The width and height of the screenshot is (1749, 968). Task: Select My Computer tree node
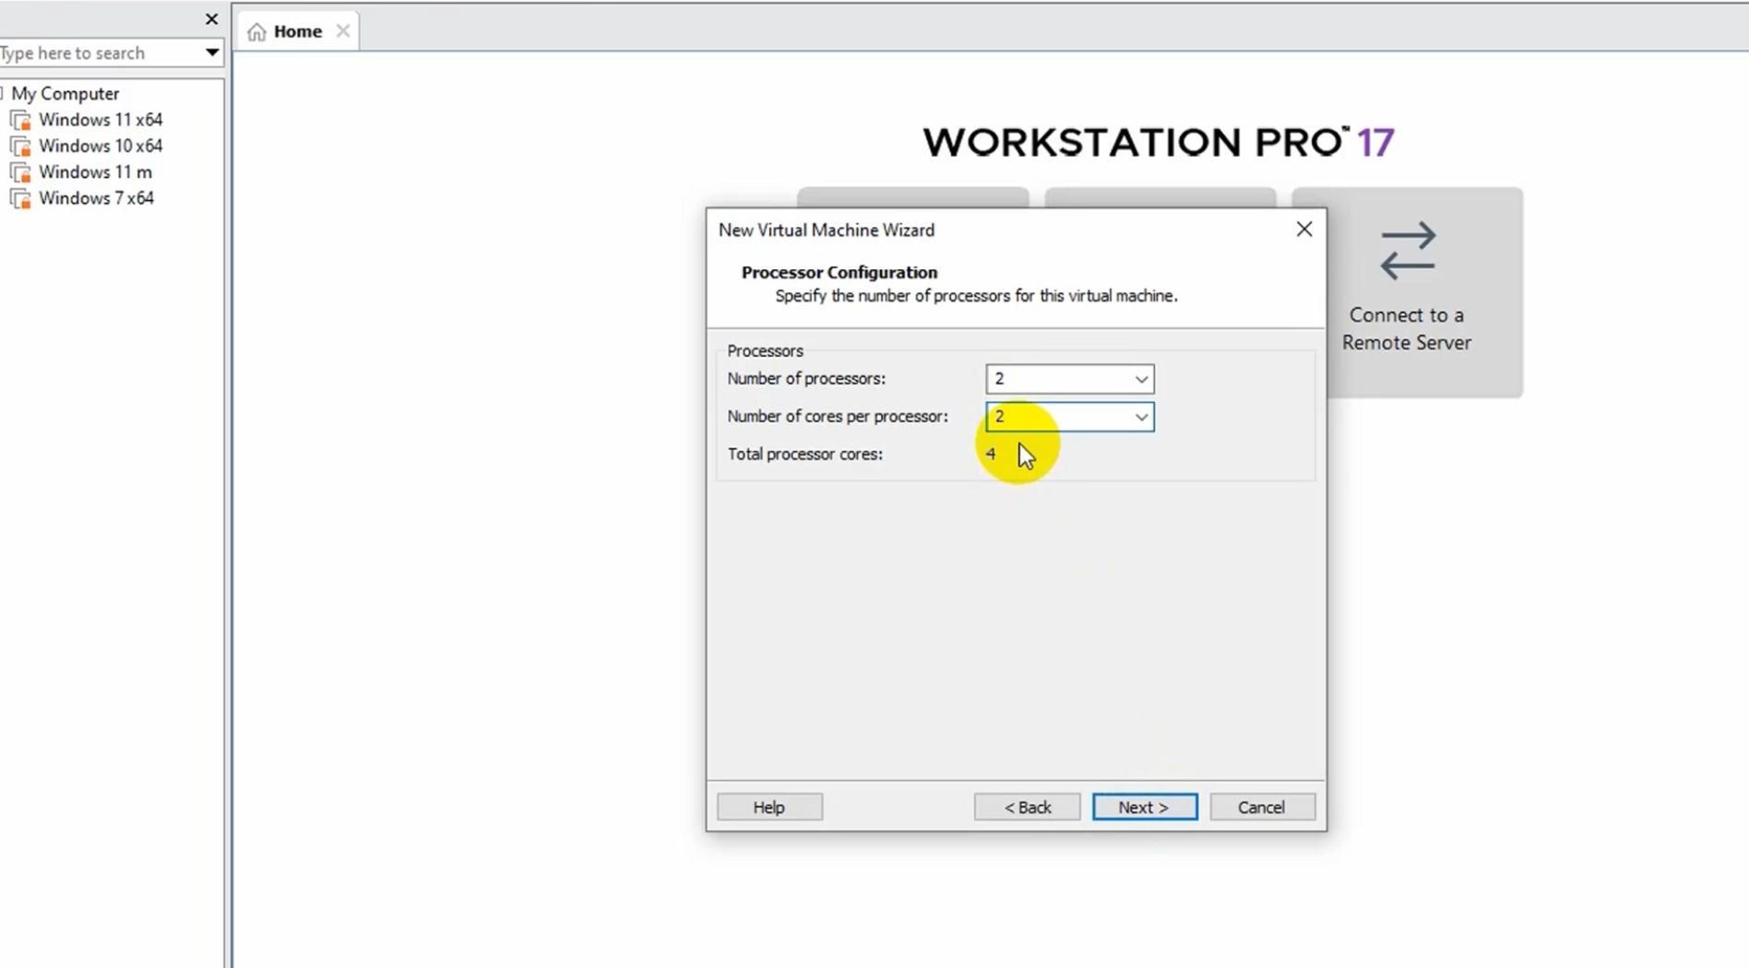(65, 94)
